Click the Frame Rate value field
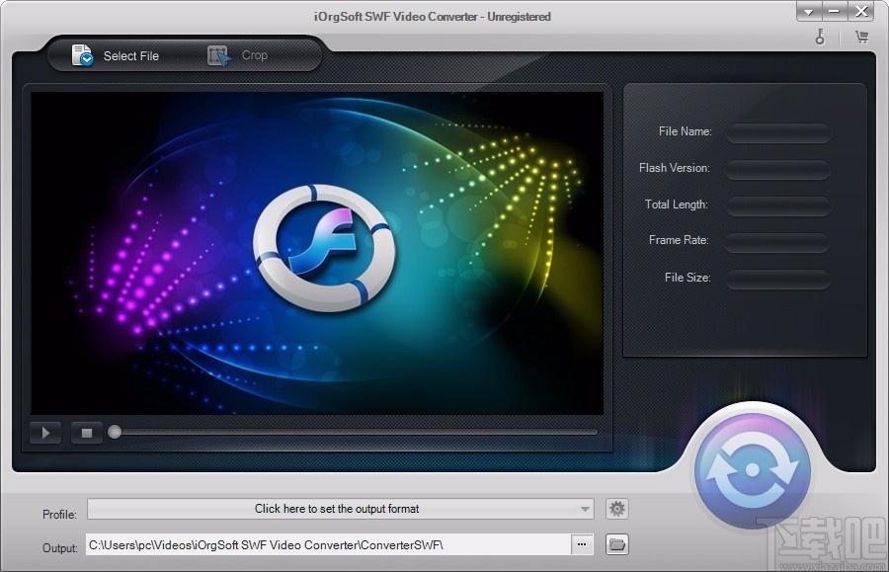The width and height of the screenshot is (889, 572). [x=778, y=242]
